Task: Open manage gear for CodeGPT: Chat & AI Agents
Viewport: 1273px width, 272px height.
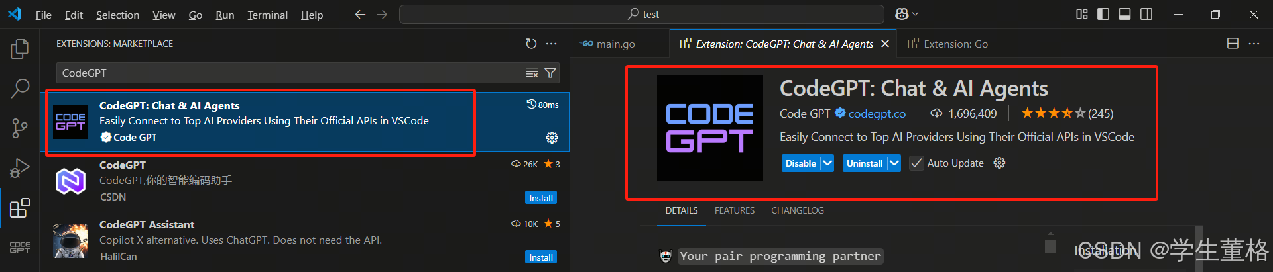Action: 552,138
